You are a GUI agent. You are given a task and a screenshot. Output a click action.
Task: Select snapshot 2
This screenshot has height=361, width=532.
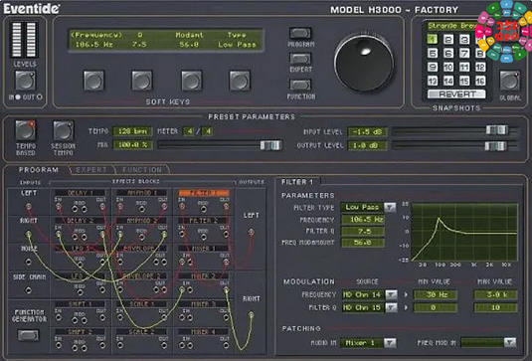[448, 39]
